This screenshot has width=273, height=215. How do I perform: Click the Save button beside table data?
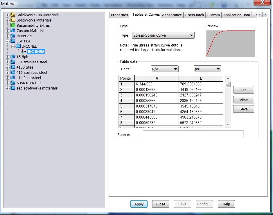[243, 109]
